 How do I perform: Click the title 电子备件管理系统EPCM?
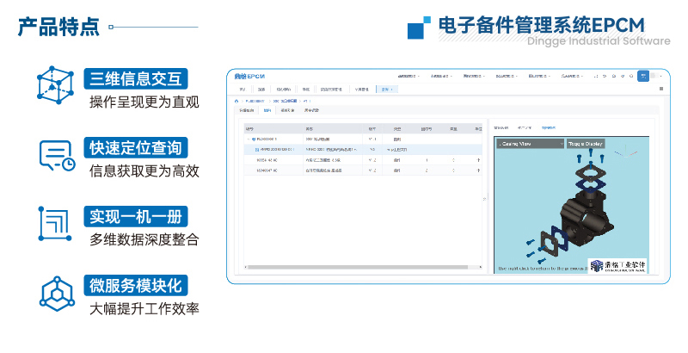click(542, 25)
